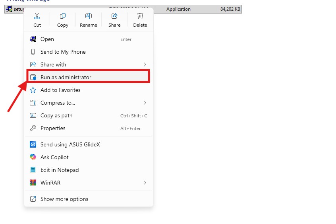Open Properties from the menu
336x224 pixels.
click(x=88, y=128)
